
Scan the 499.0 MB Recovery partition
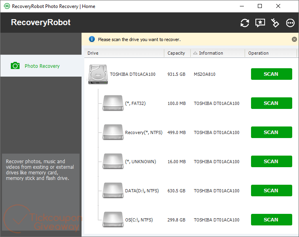click(271, 132)
